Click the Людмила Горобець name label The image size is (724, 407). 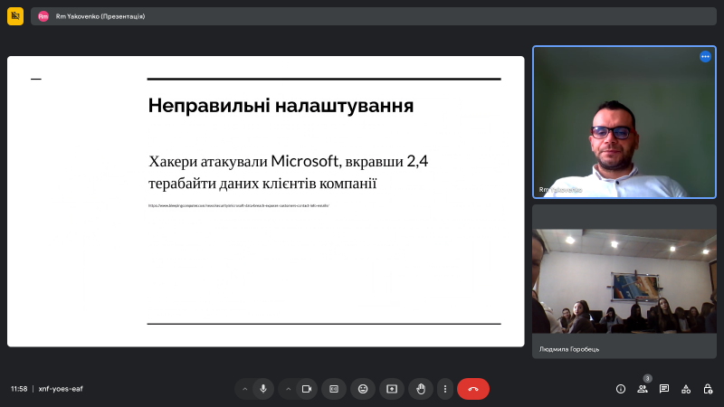tap(569, 349)
